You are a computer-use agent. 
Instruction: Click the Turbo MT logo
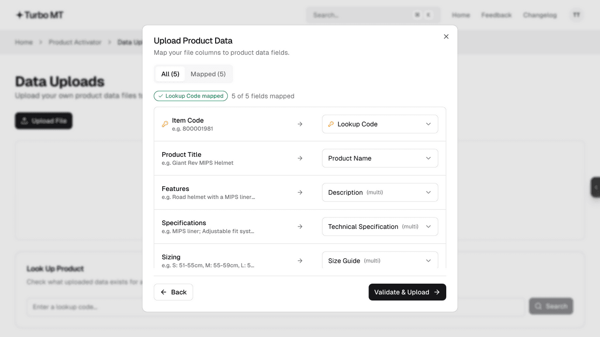point(40,15)
